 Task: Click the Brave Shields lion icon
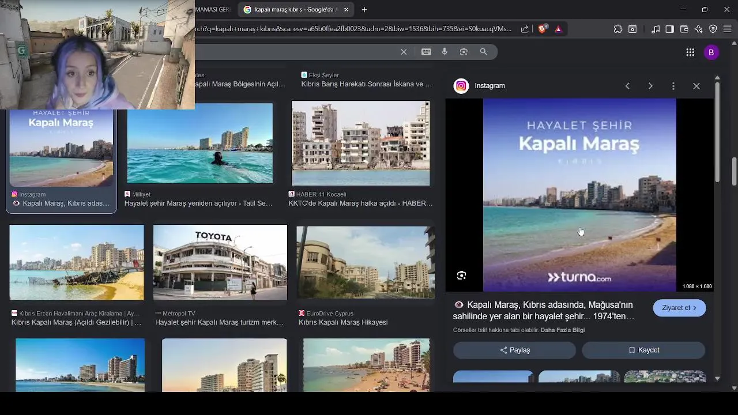(543, 29)
